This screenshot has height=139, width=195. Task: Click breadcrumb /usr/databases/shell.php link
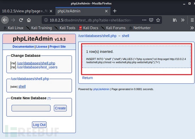coord(97,36)
